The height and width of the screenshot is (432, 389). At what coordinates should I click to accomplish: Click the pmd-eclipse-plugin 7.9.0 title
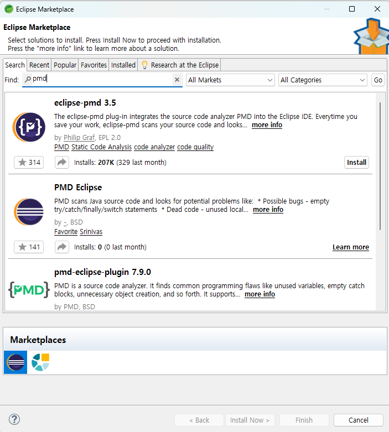pyautogui.click(x=102, y=272)
